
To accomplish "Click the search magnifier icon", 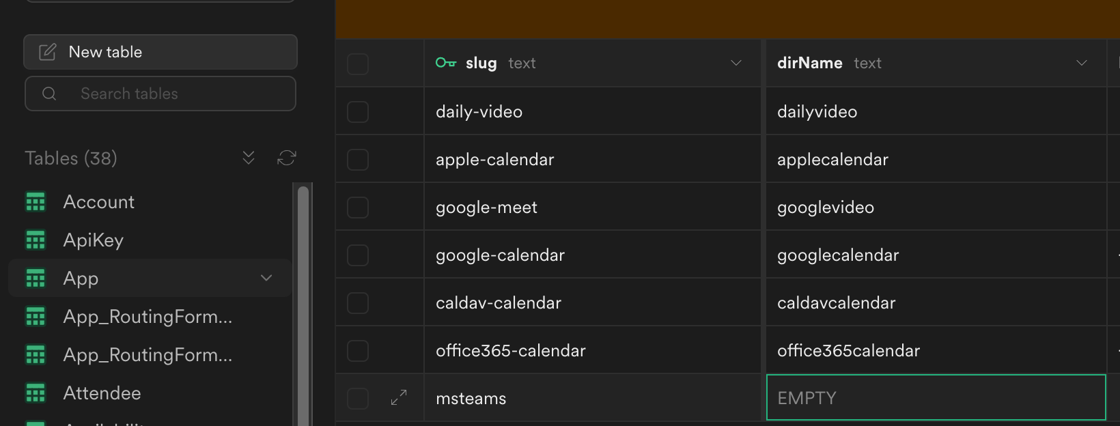I will tap(49, 94).
